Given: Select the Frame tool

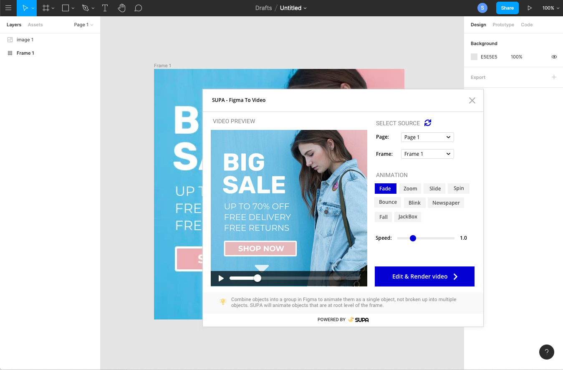Looking at the screenshot, I should coord(46,8).
